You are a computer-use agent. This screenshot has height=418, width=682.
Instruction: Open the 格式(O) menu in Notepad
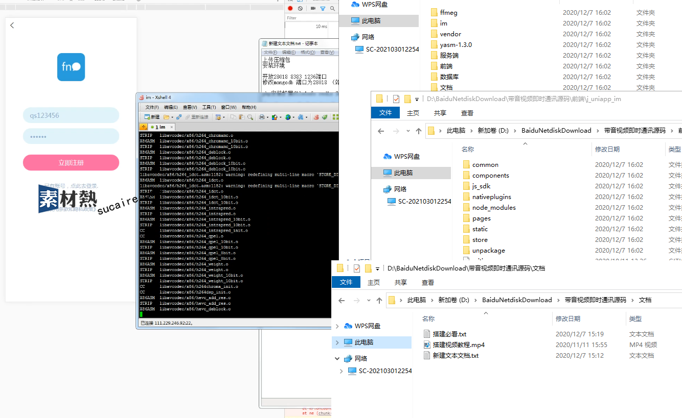tap(308, 52)
